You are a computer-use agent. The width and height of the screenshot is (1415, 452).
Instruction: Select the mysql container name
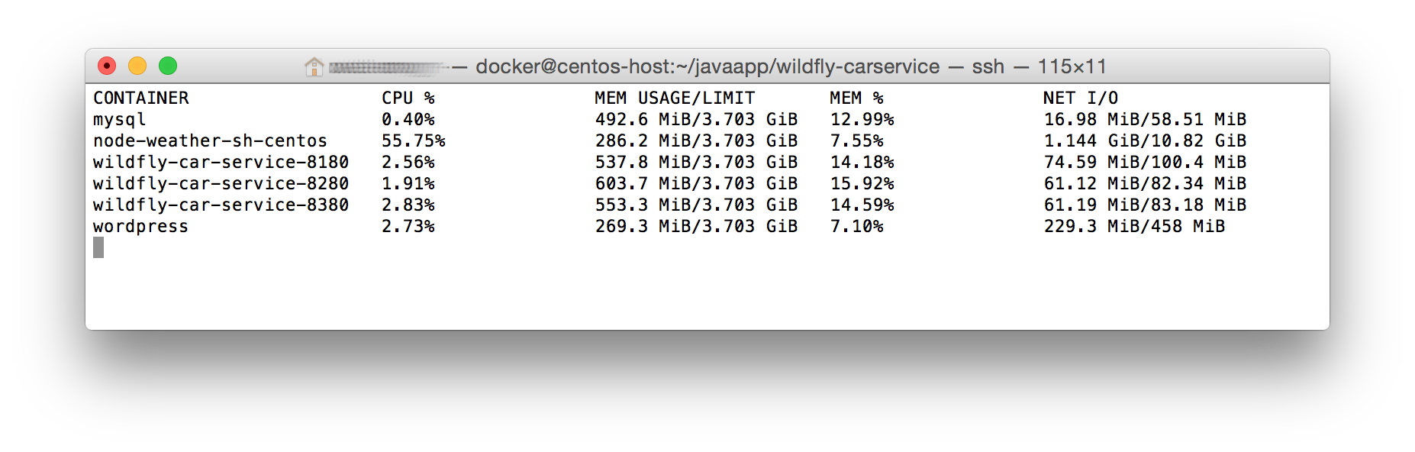click(x=120, y=120)
